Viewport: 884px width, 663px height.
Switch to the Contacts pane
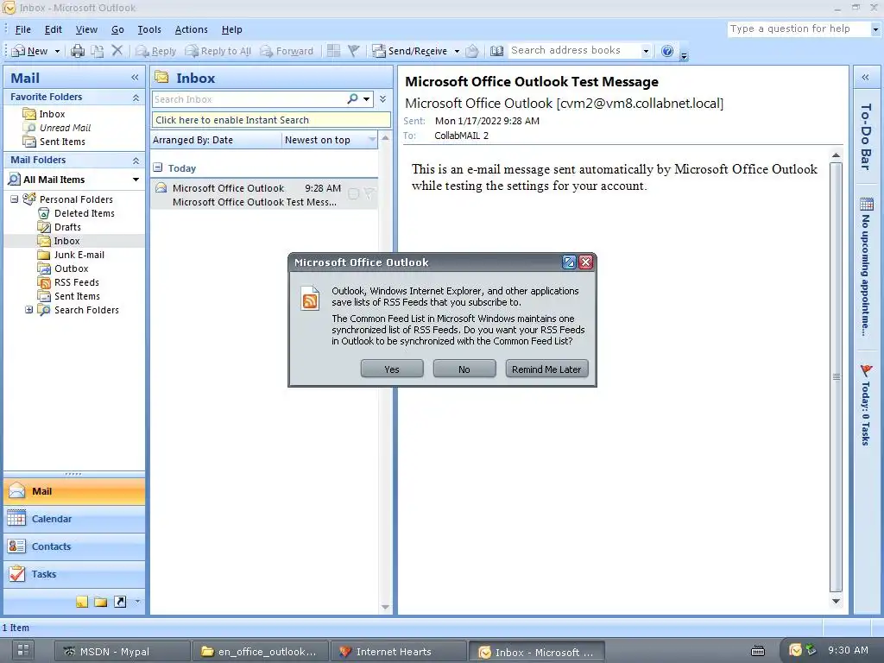click(74, 546)
